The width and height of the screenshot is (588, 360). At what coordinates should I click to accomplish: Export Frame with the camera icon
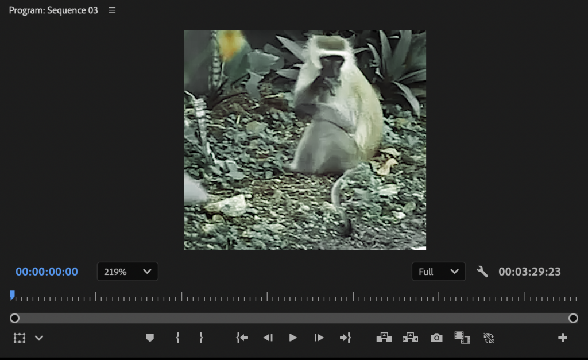436,338
